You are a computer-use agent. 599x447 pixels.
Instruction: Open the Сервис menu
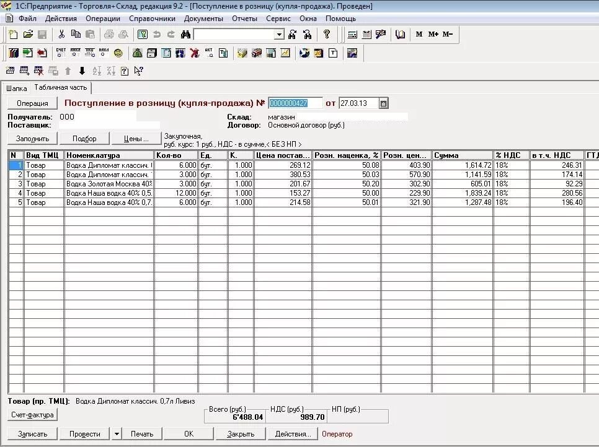coord(278,19)
